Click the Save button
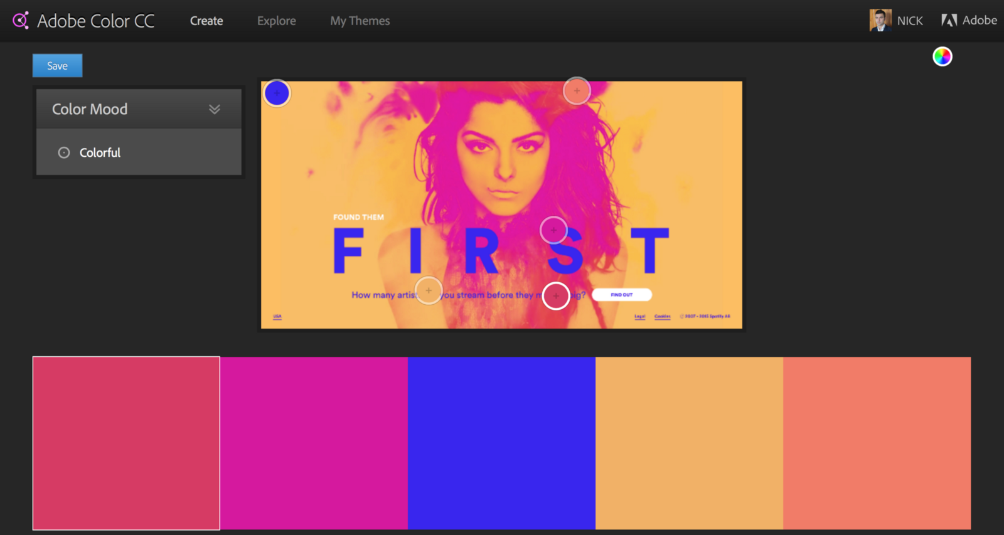 [x=57, y=65]
